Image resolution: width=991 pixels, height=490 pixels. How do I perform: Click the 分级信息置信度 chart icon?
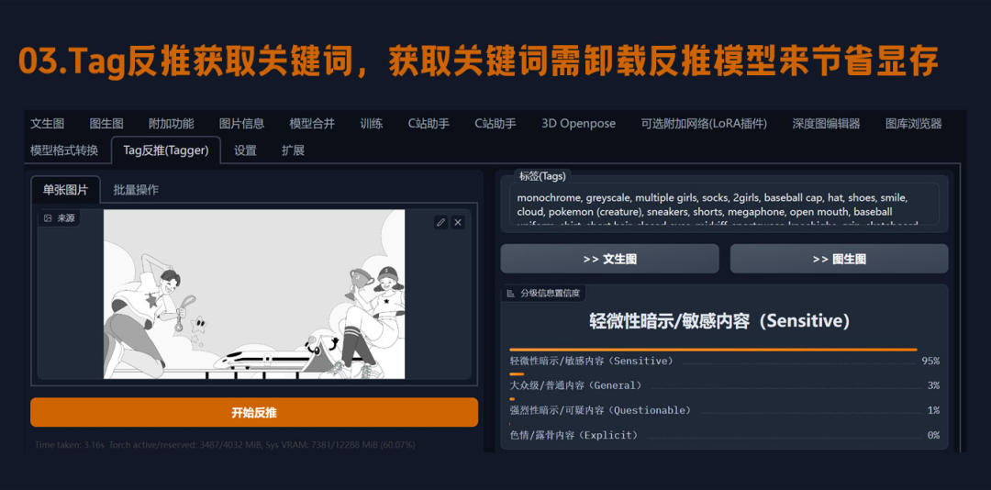[511, 294]
